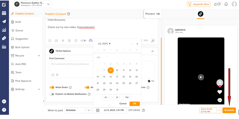Click the Preview collapse button
This screenshot has height=119, width=239.
click(153, 14)
